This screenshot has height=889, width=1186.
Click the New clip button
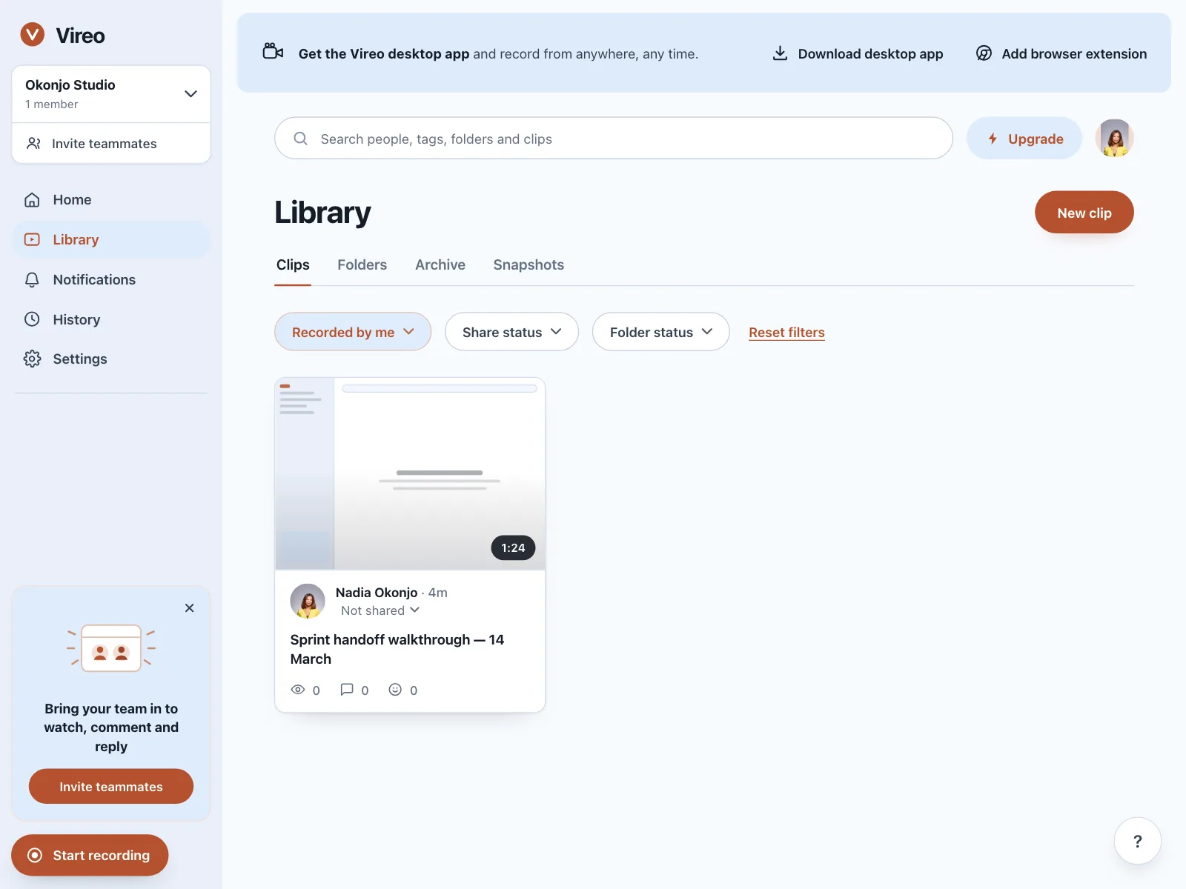pos(1084,213)
